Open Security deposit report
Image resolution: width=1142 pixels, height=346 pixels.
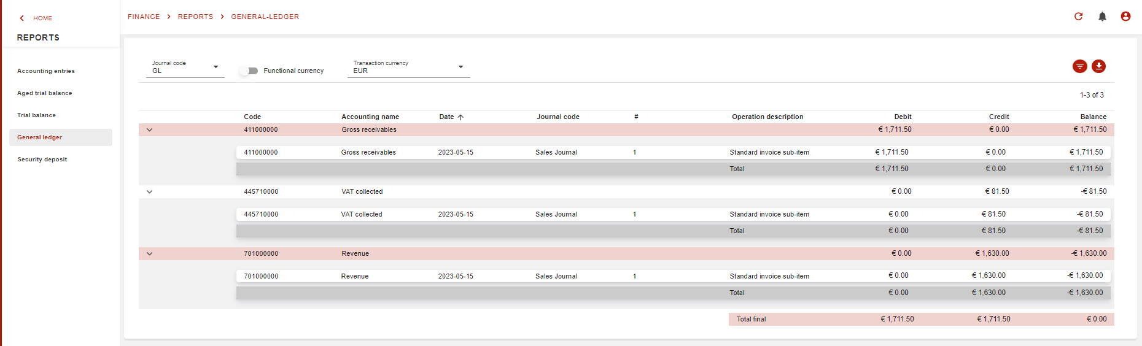point(42,160)
